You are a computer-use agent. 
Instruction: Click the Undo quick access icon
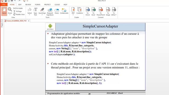click(15, 1)
